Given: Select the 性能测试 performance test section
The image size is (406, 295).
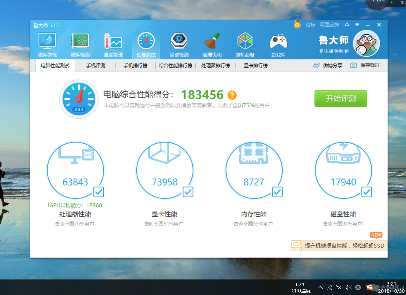Looking at the screenshot, I should tap(146, 45).
